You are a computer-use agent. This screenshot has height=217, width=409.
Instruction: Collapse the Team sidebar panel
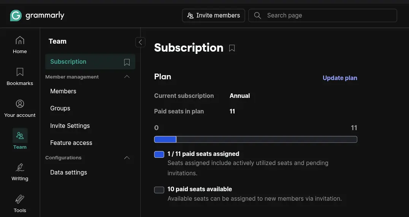pyautogui.click(x=140, y=42)
